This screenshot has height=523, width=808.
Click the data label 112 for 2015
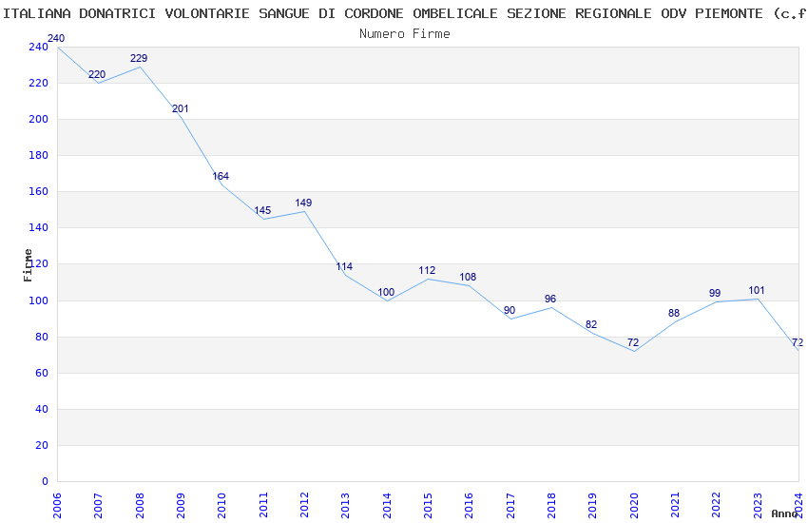tap(427, 270)
